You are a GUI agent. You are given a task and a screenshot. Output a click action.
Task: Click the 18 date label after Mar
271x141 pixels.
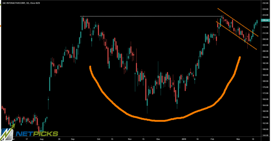[x=253, y=139]
